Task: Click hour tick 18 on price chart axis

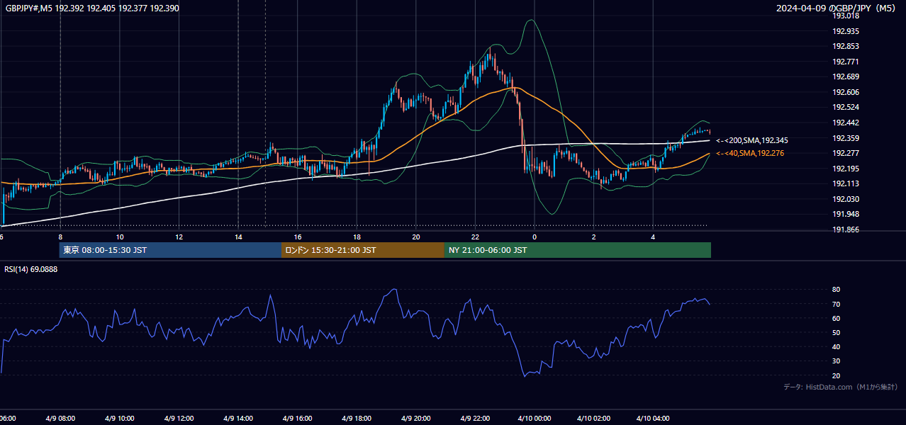Action: pyautogui.click(x=357, y=237)
